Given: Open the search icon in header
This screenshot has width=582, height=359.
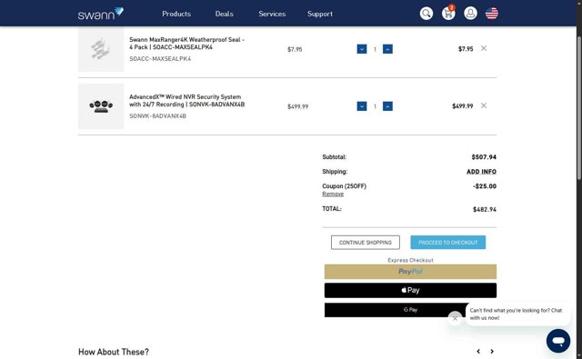Looking at the screenshot, I should pos(426,14).
